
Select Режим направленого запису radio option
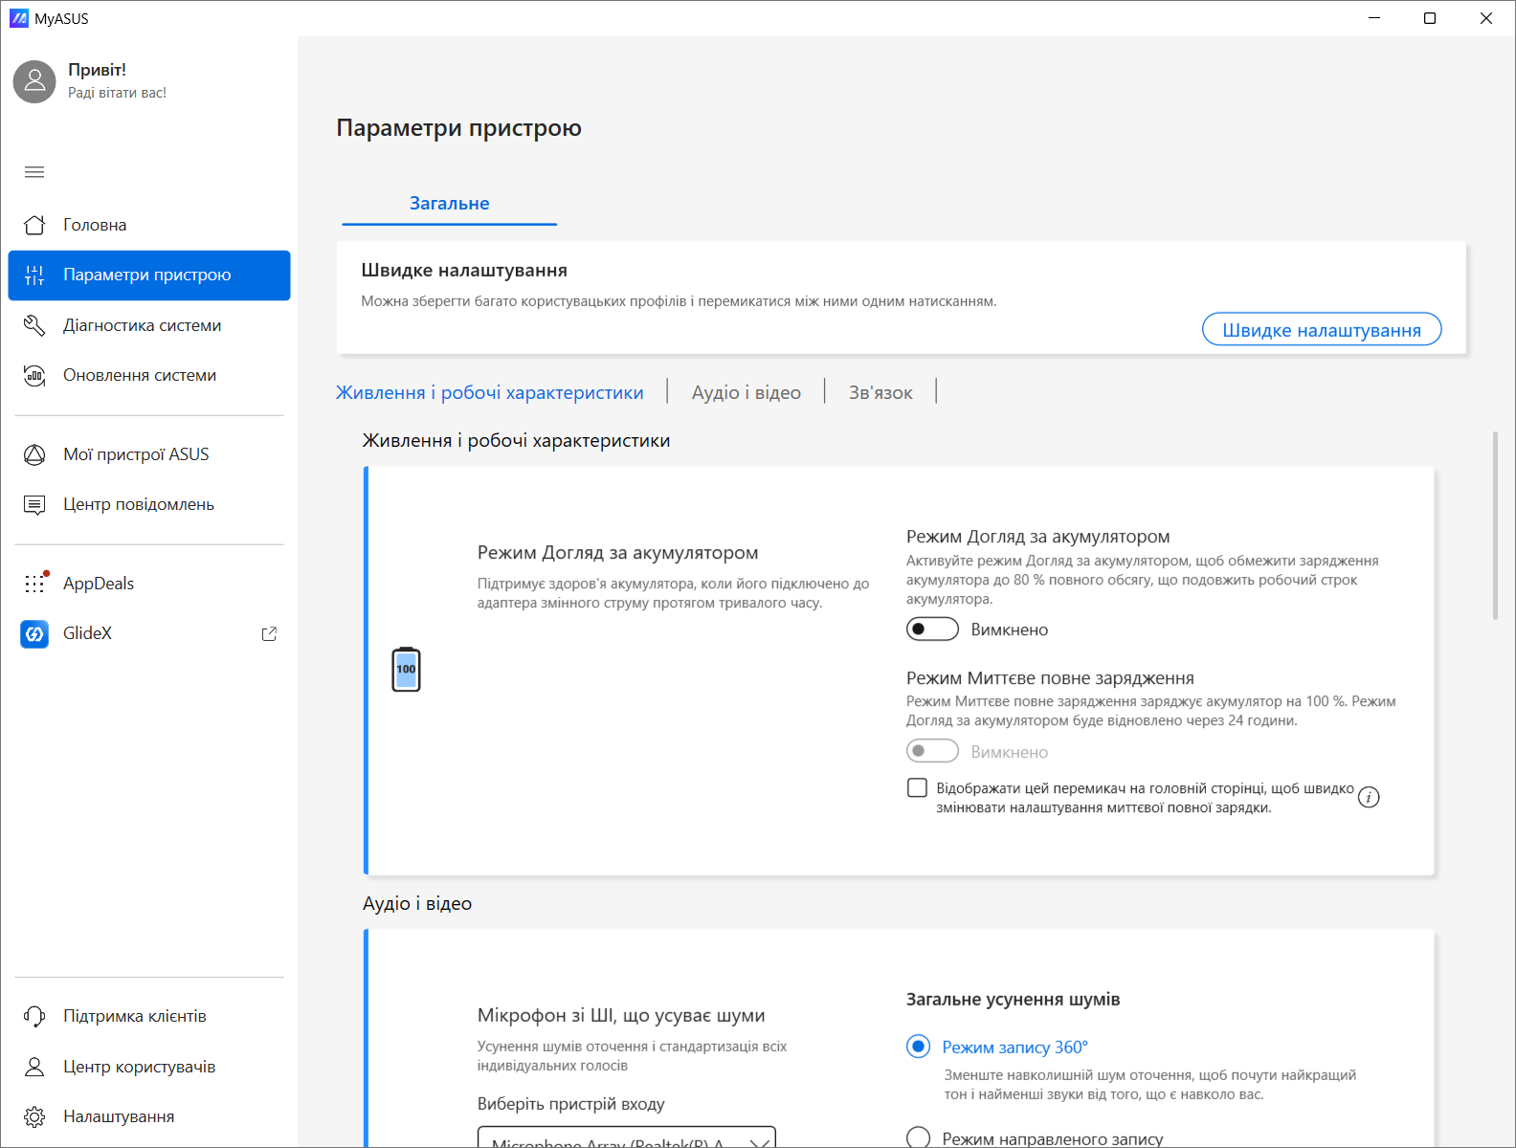(918, 1137)
